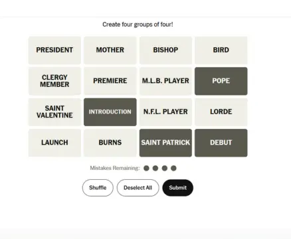Choose the LAUNCH tile

pyautogui.click(x=54, y=143)
